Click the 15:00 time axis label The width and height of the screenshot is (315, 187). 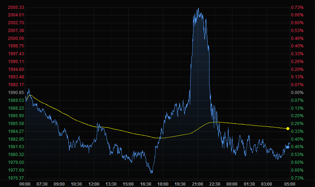coord(128,184)
